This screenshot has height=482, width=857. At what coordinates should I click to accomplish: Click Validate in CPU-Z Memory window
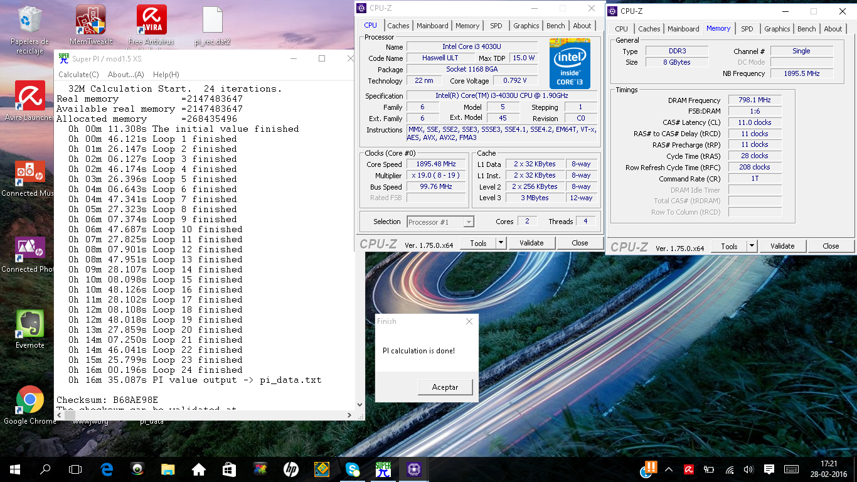pos(782,246)
